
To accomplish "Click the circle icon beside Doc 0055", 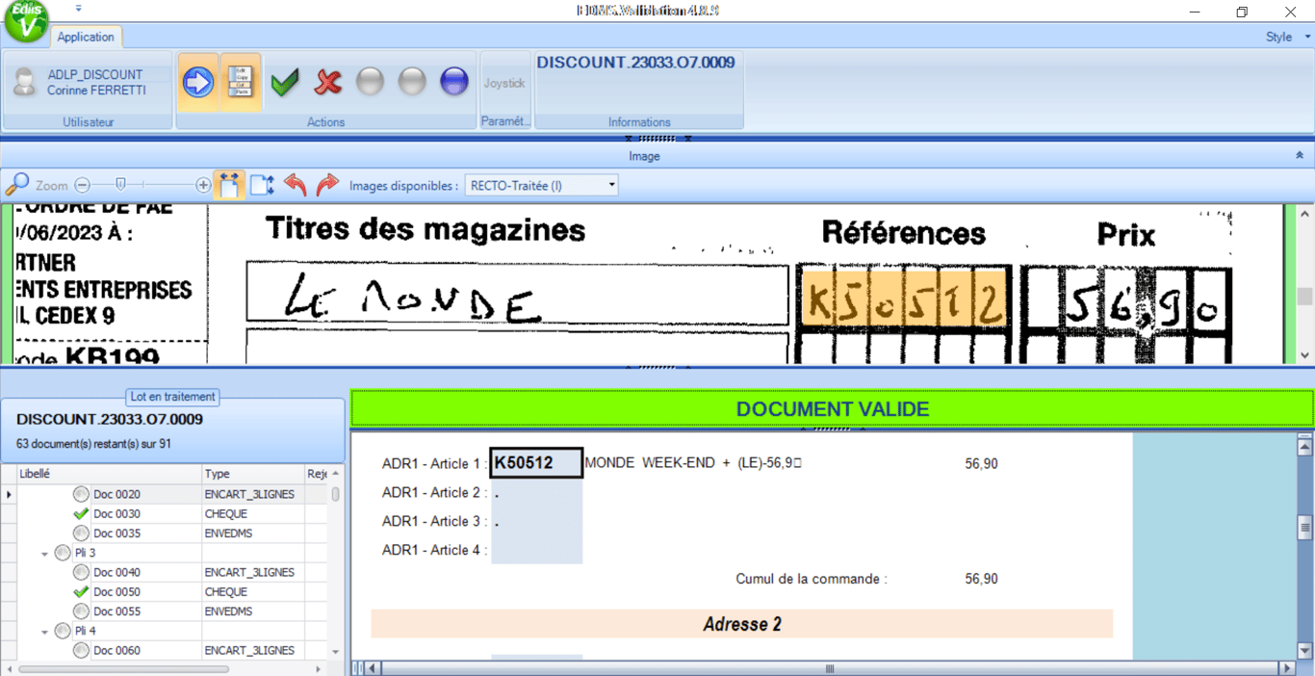I will 82,611.
